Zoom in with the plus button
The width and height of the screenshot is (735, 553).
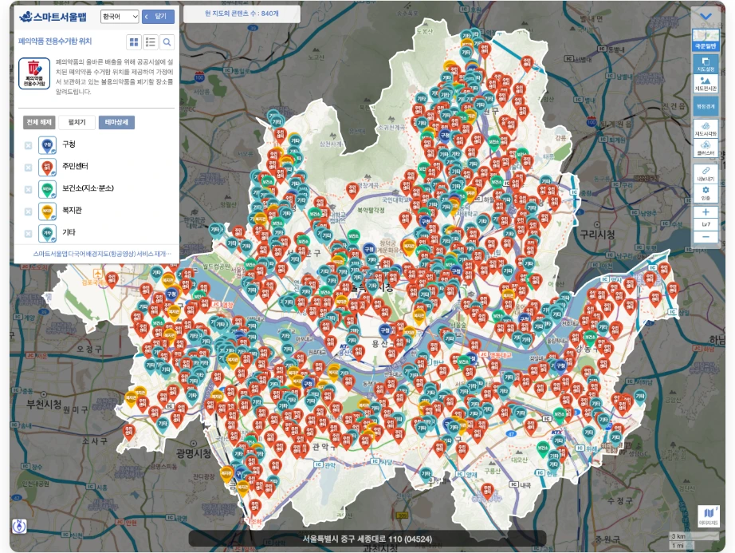[x=706, y=212]
